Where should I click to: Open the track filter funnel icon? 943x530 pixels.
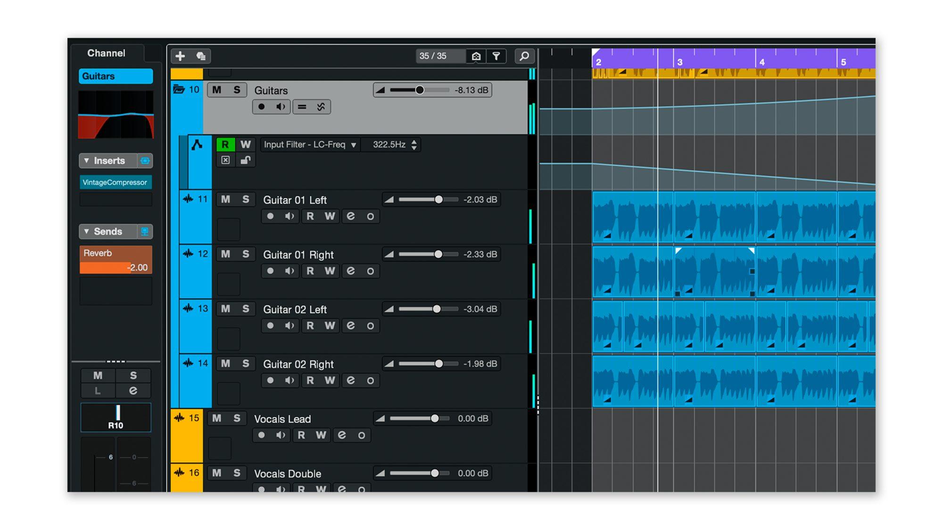496,56
